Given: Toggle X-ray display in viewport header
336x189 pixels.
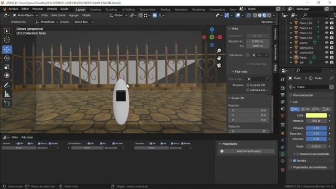Looking at the screenshot, I should (249, 15).
